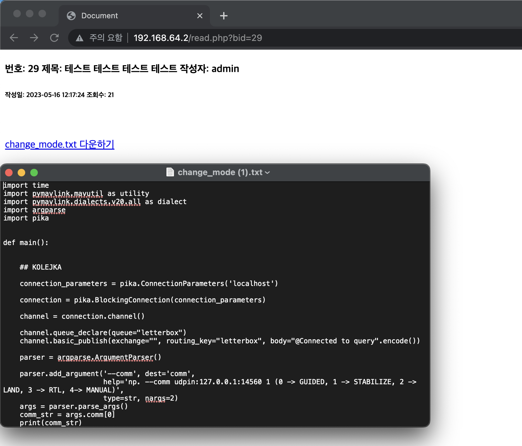
Task: Click the 'args = parser.parse_args()' line
Action: tap(74, 406)
